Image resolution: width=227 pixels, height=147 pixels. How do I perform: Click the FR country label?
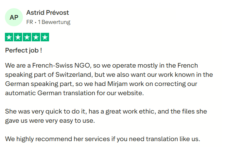[x=30, y=22]
